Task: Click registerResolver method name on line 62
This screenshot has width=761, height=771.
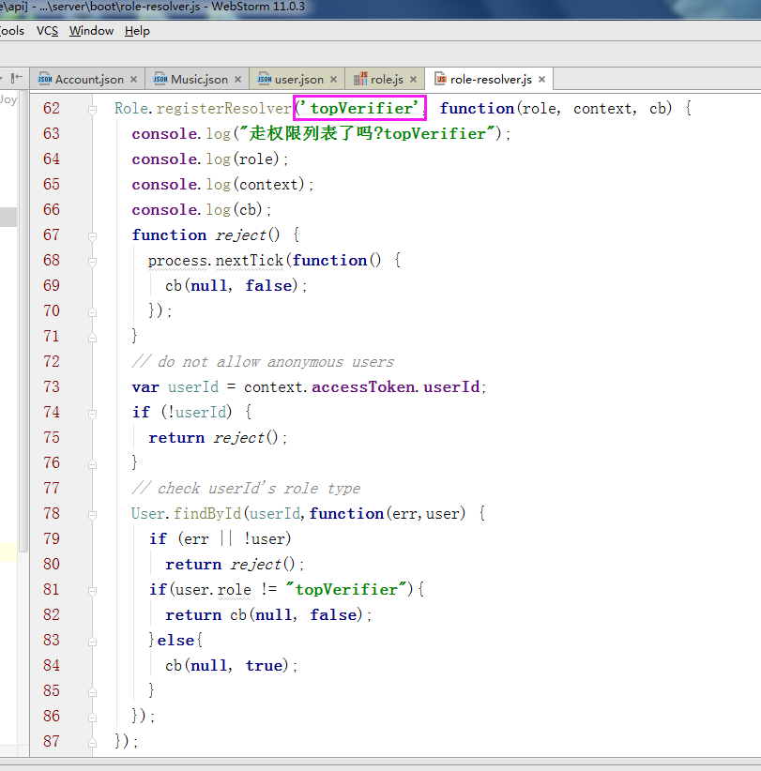Action: [224, 109]
